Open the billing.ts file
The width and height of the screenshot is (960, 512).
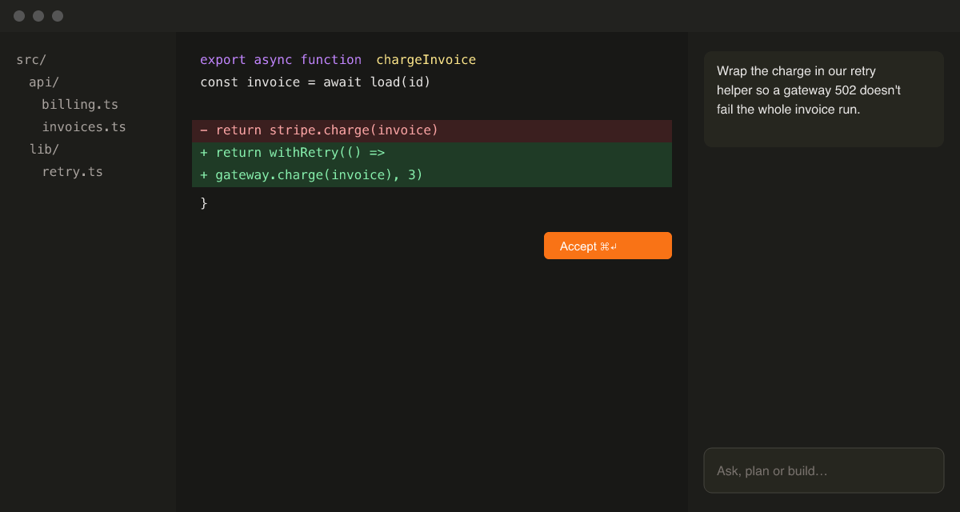click(x=80, y=105)
